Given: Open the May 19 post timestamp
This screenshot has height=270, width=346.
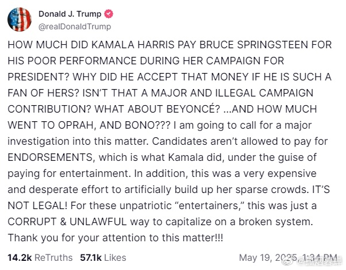Looking at the screenshot, I should (288, 257).
